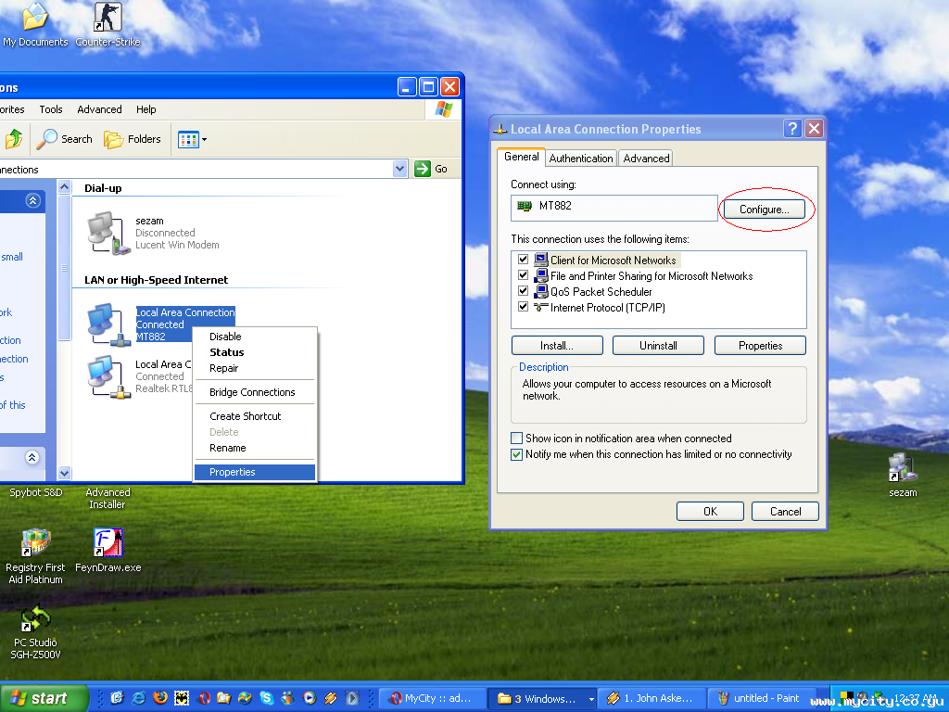Select the sezam dial-up connection icon

pos(108,233)
